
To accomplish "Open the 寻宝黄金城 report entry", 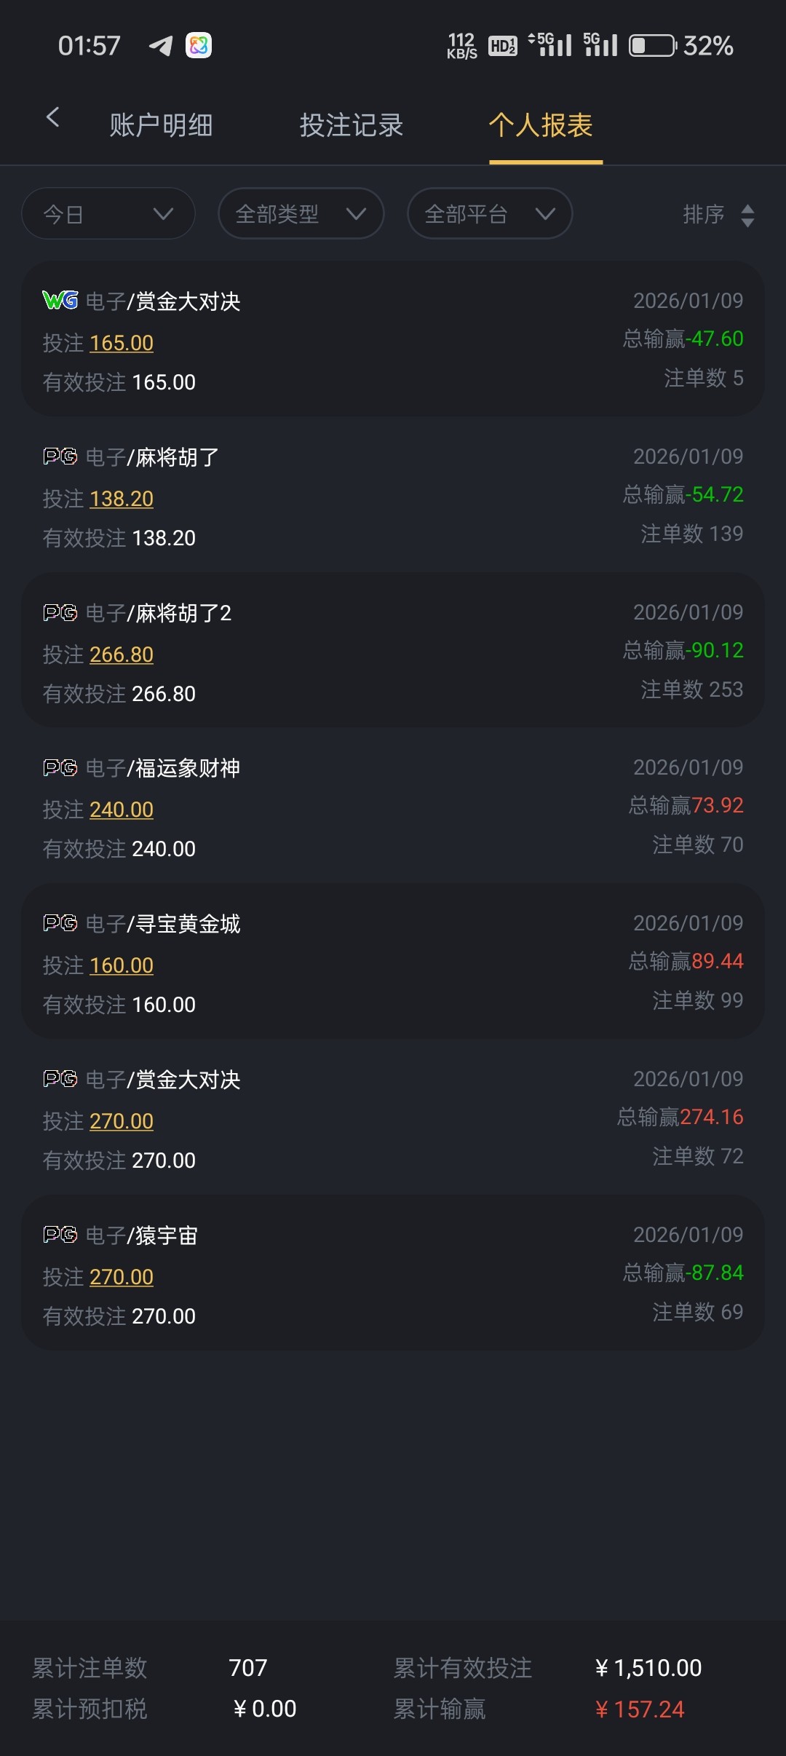I will tap(393, 961).
